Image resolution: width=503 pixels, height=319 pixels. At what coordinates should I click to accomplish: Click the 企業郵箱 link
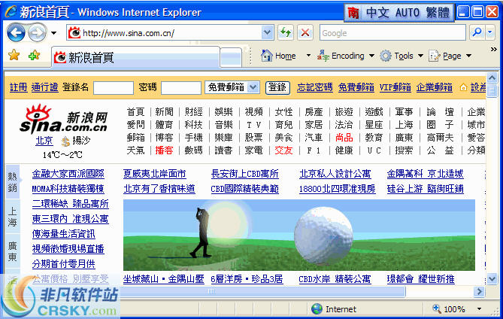point(435,87)
